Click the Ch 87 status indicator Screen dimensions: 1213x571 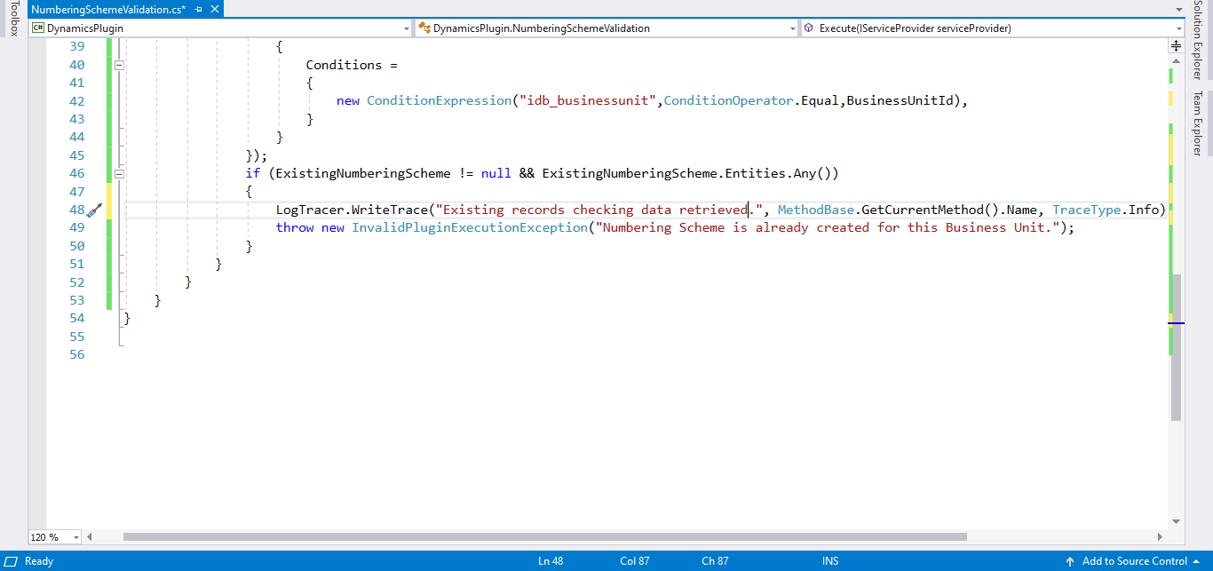tap(715, 561)
